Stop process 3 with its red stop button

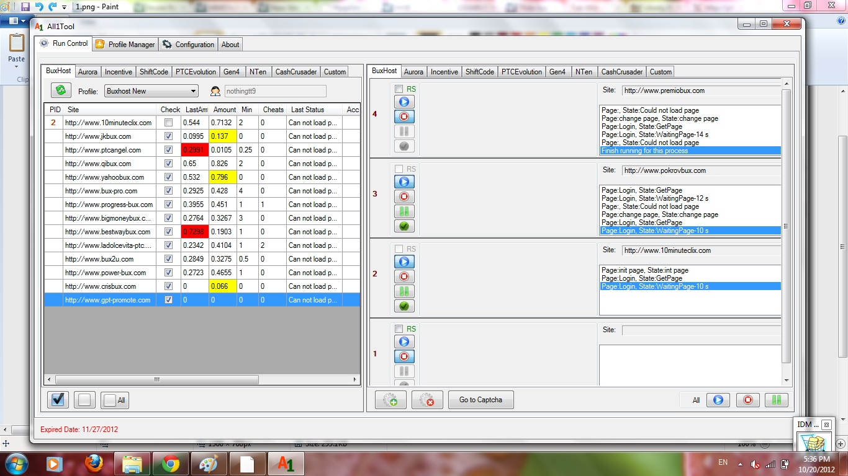404,196
